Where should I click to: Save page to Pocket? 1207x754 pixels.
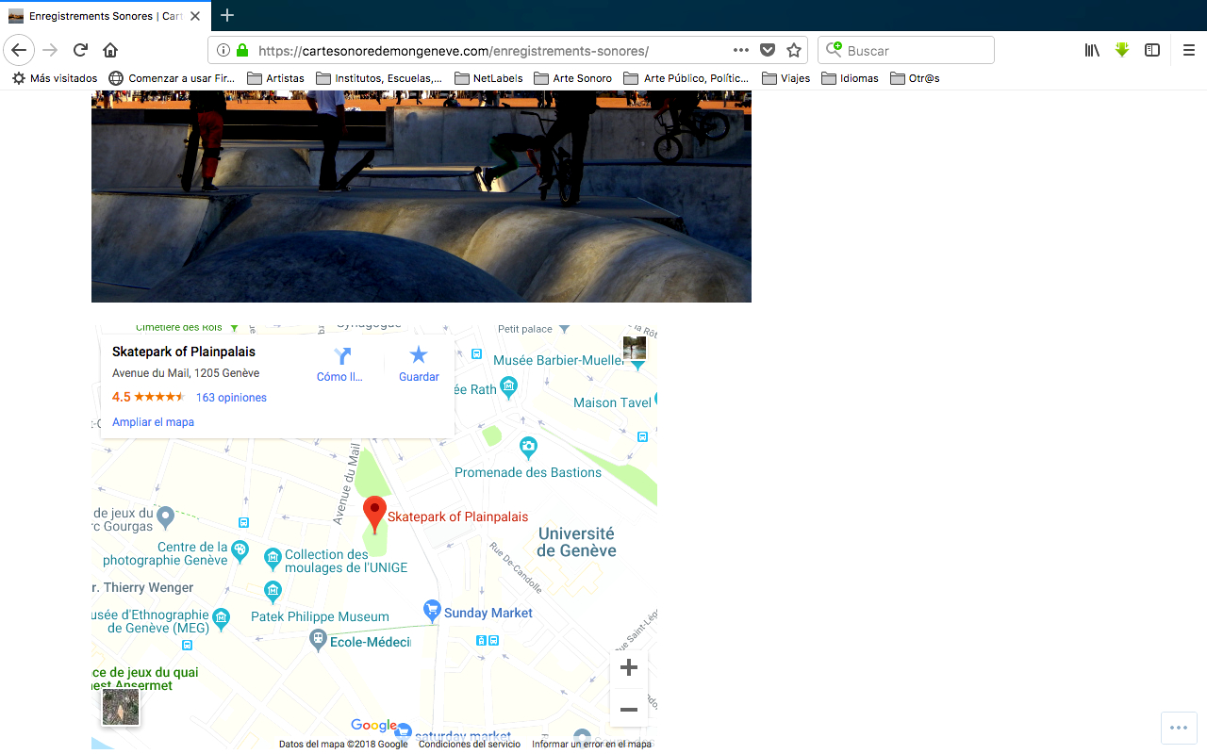point(768,50)
